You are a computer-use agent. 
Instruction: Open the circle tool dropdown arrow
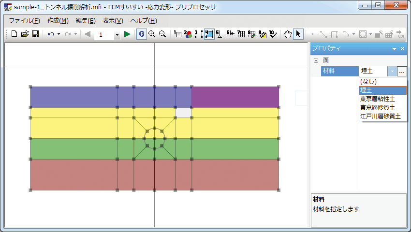pyautogui.click(x=370, y=34)
